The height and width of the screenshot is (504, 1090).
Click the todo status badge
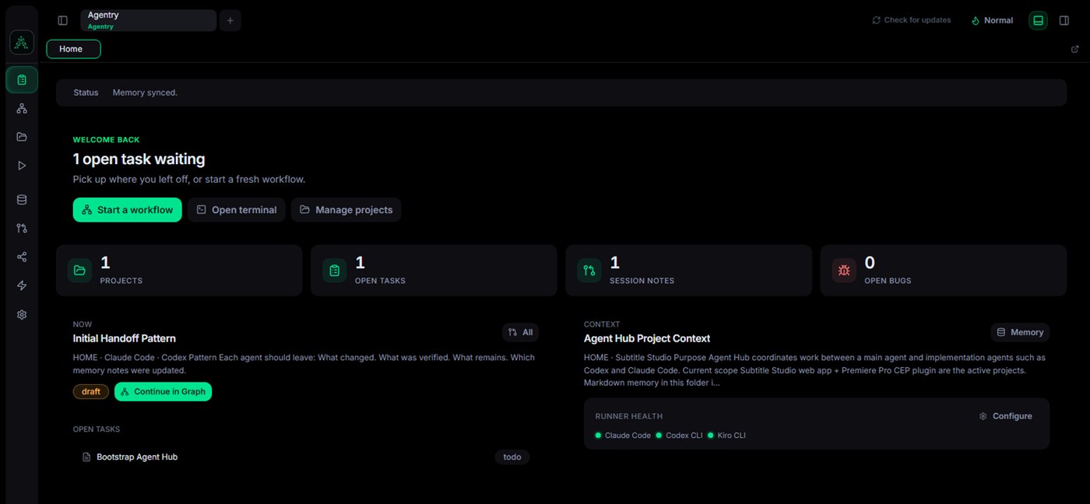(512, 457)
